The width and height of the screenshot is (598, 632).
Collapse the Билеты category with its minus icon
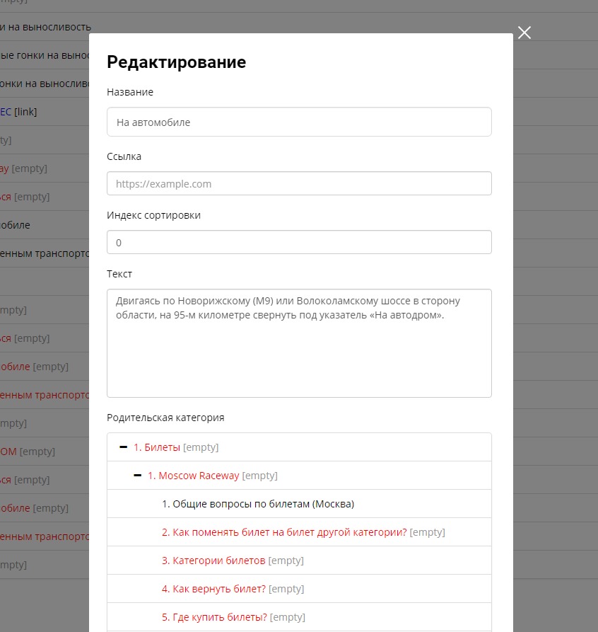click(124, 447)
